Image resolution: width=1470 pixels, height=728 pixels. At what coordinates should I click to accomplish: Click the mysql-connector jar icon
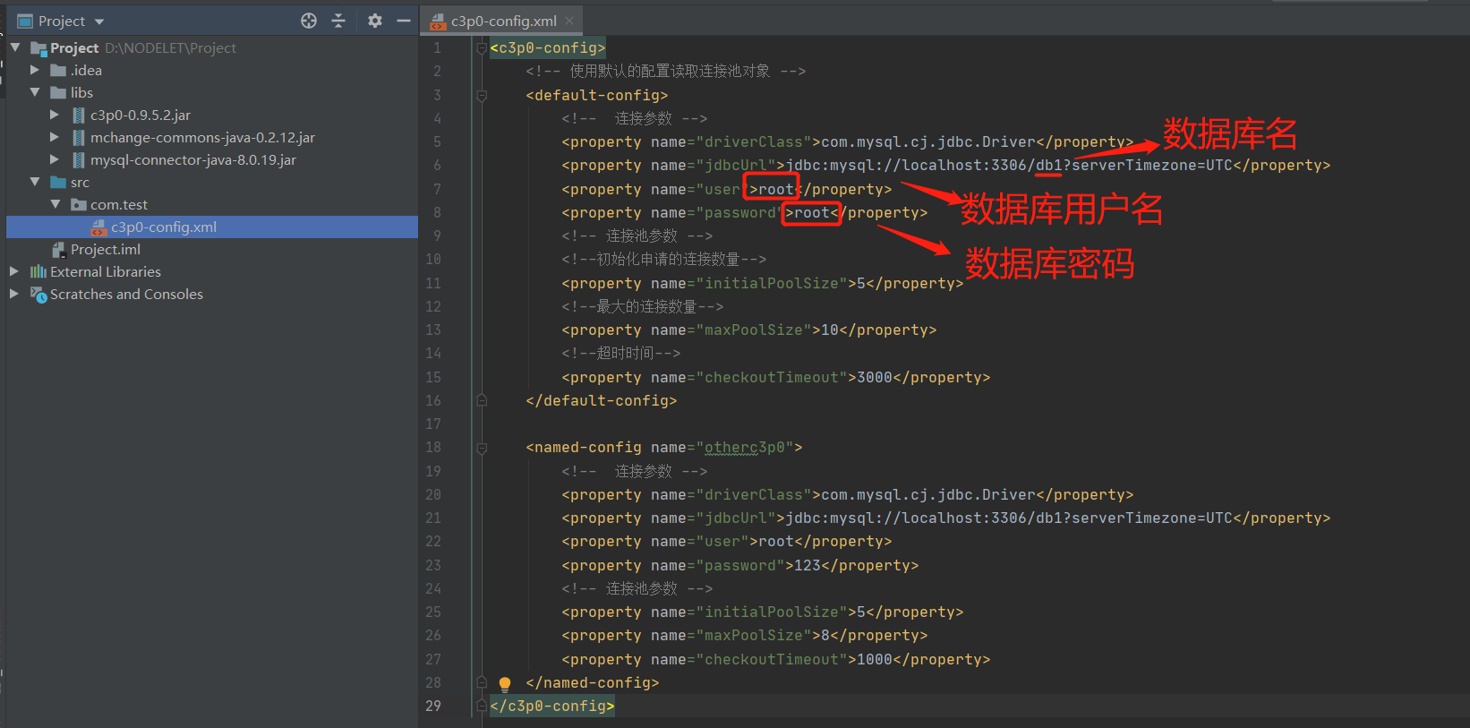(79, 159)
